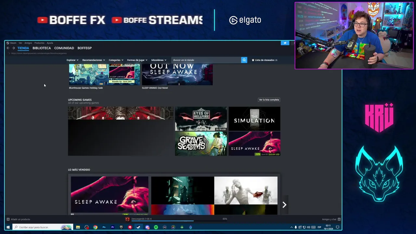The height and width of the screenshot is (234, 416).
Task: Expand the Categorías dropdown
Action: pyautogui.click(x=116, y=60)
